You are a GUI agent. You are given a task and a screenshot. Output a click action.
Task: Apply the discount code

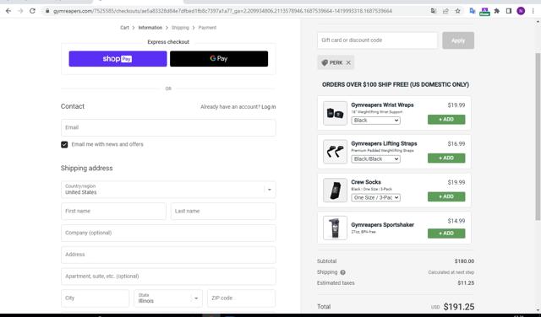[458, 40]
